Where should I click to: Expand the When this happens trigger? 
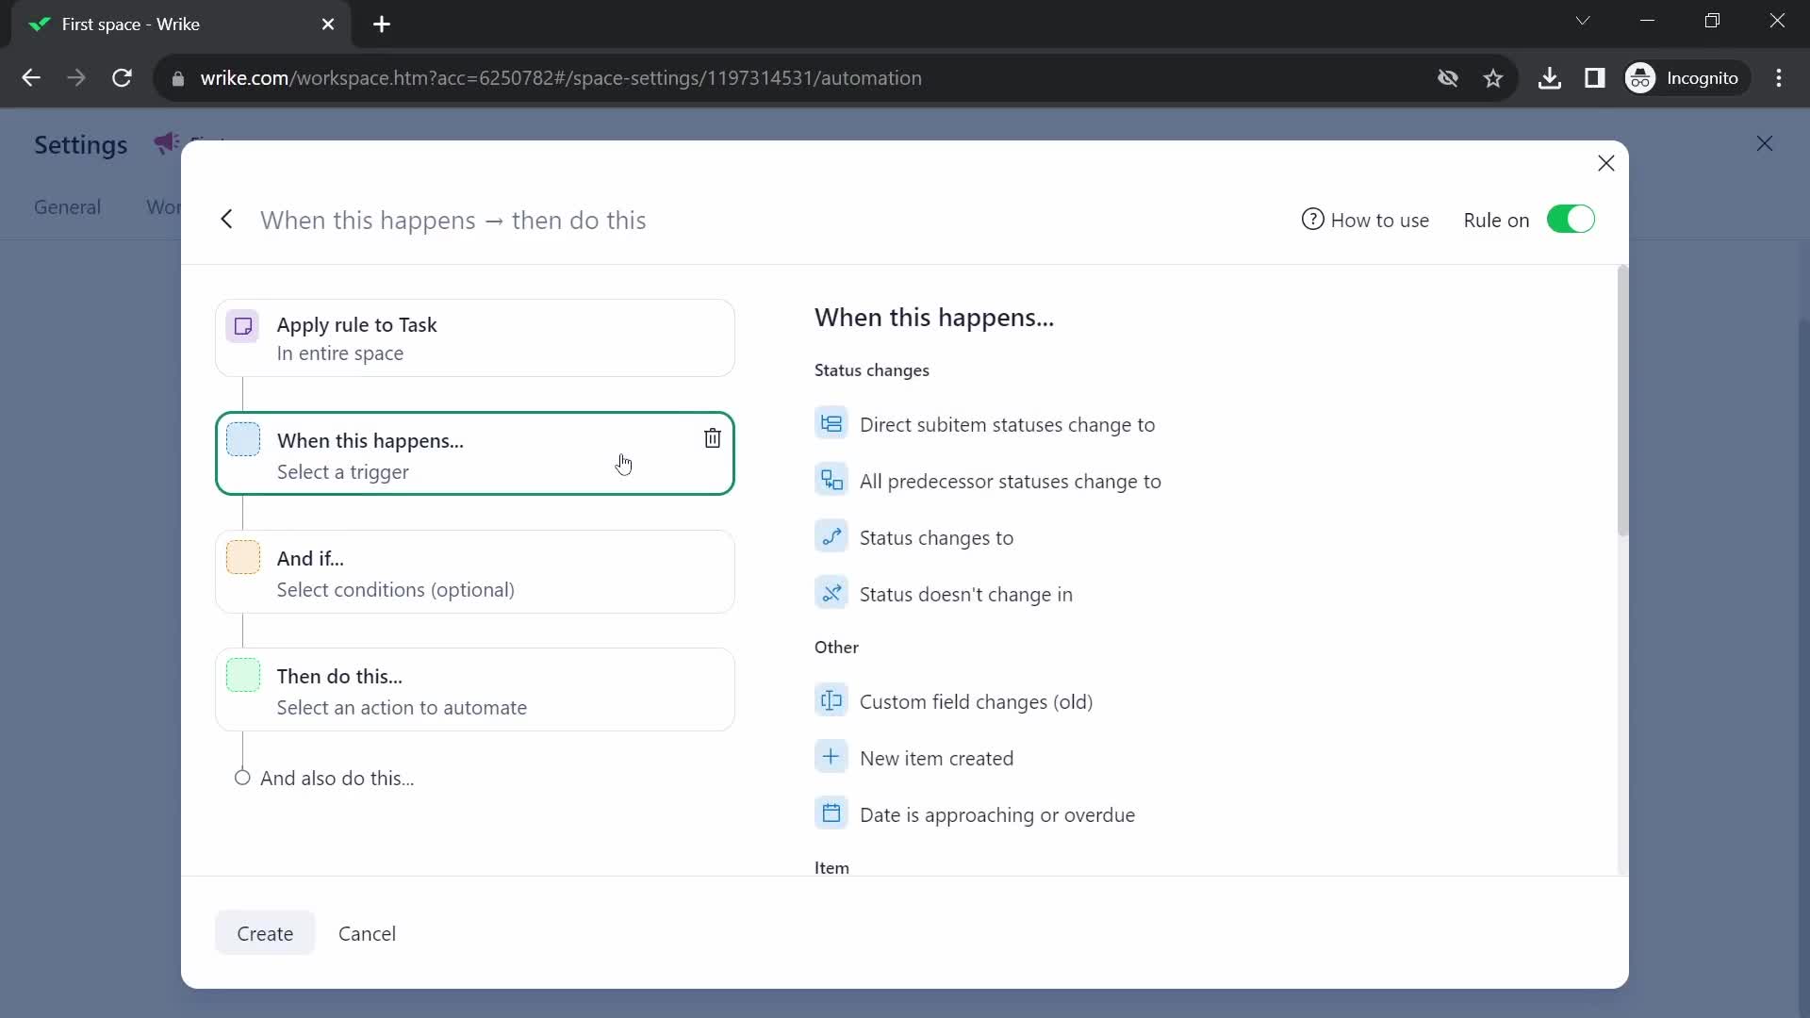tap(476, 453)
